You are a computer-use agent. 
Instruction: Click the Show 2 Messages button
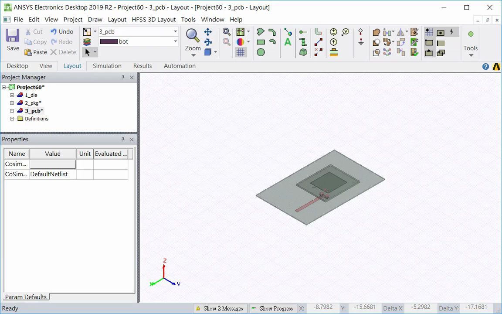point(220,309)
